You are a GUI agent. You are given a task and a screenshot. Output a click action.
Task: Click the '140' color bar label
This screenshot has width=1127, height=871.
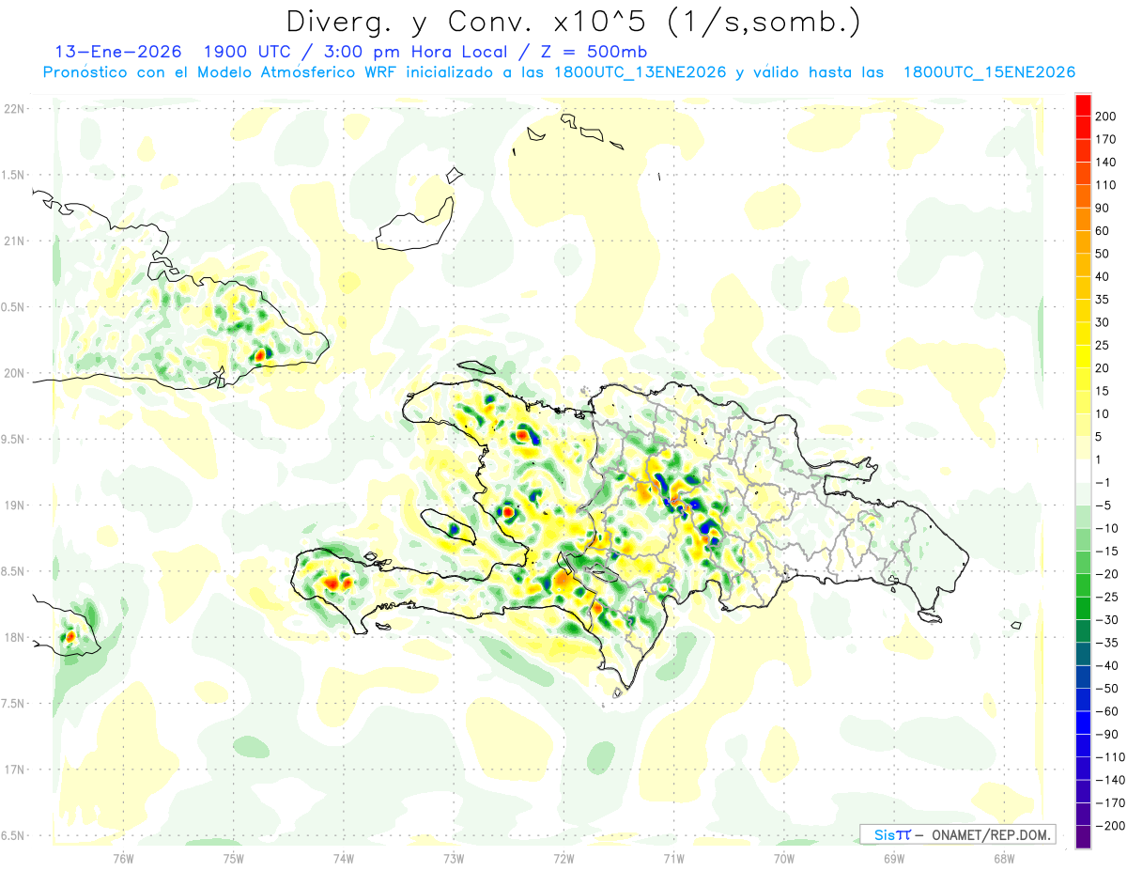1107,163
